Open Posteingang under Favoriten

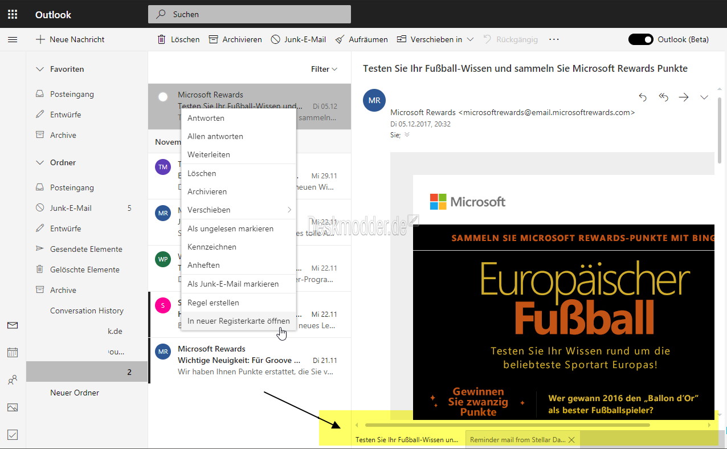point(87,94)
